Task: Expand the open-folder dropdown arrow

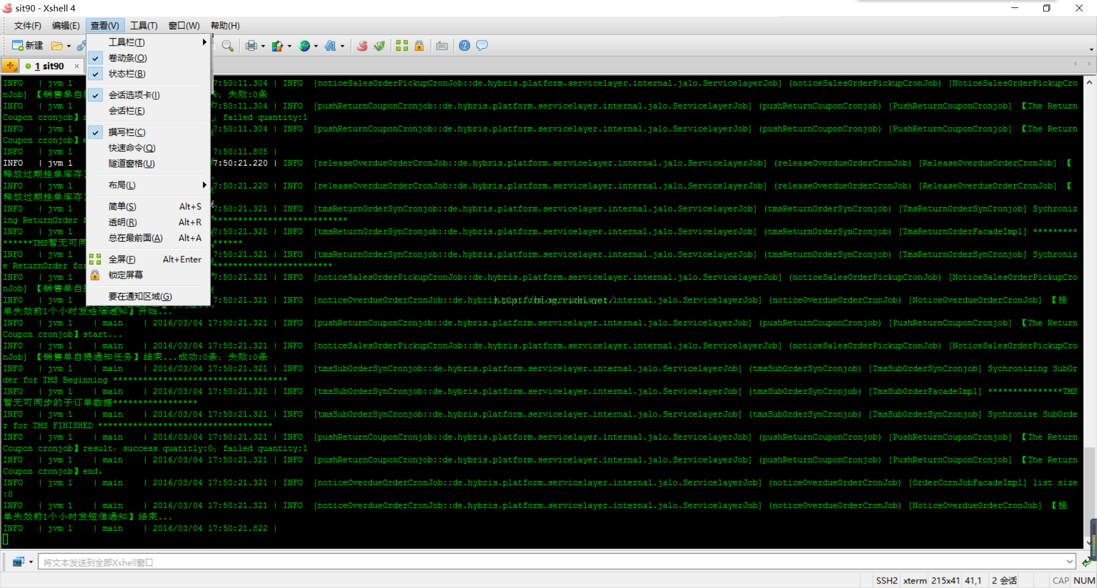Action: (x=69, y=46)
